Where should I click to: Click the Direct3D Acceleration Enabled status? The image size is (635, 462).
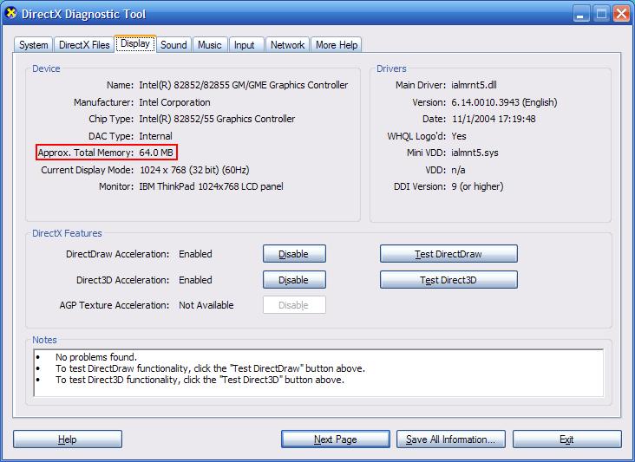(x=195, y=280)
